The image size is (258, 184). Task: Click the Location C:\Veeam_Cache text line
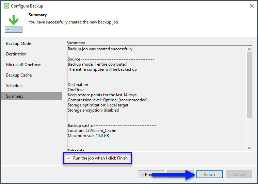92,131
